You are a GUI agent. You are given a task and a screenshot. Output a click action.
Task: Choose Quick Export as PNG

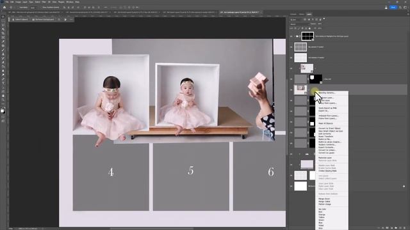click(x=327, y=108)
